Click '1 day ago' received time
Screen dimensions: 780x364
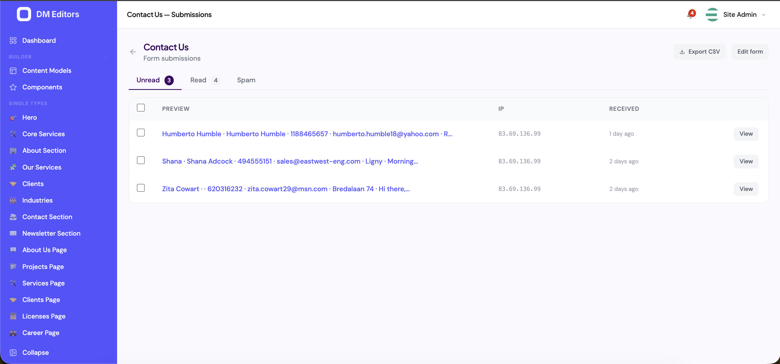point(621,134)
